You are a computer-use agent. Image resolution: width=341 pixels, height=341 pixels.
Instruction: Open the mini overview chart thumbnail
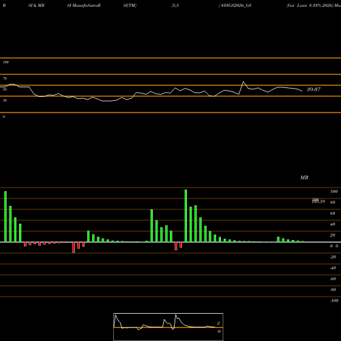click(168, 327)
